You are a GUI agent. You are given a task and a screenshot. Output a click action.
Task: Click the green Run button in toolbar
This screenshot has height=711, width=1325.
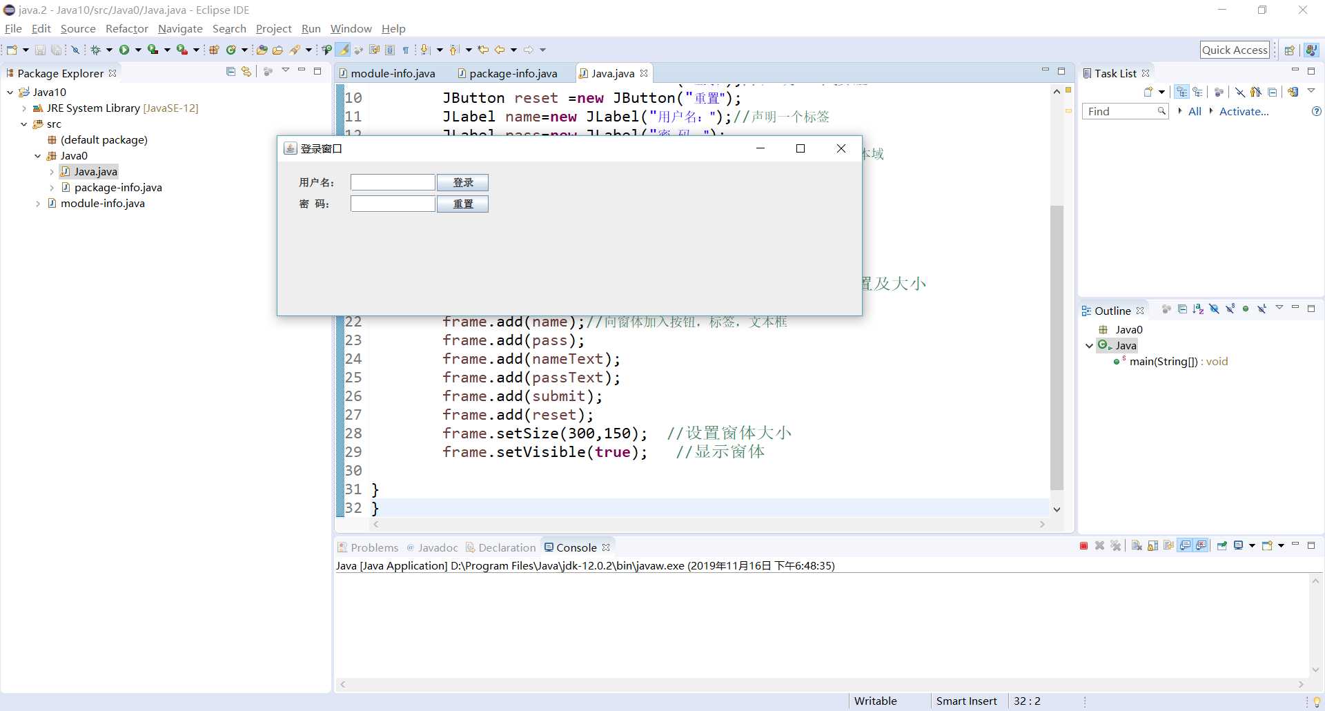coord(124,50)
